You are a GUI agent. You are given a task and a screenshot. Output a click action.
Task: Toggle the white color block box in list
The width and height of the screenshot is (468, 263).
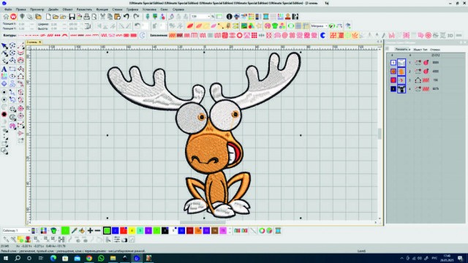tap(393, 63)
